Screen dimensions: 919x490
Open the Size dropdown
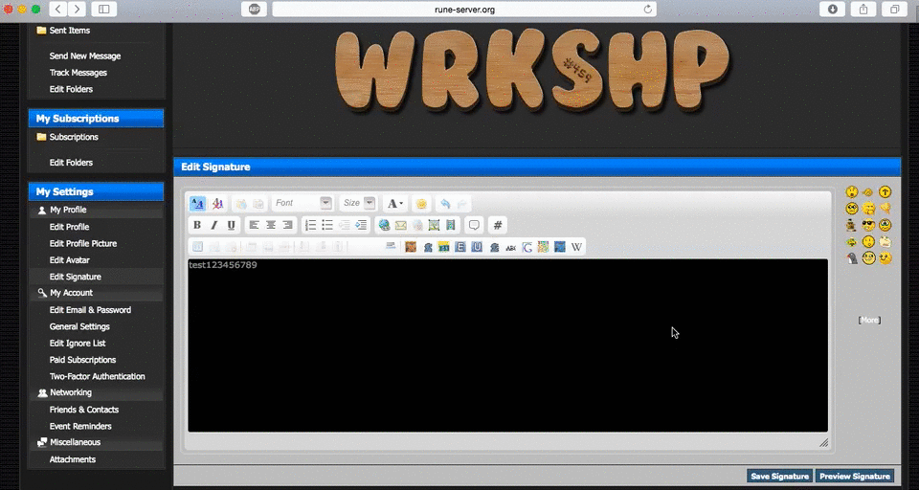coord(358,203)
